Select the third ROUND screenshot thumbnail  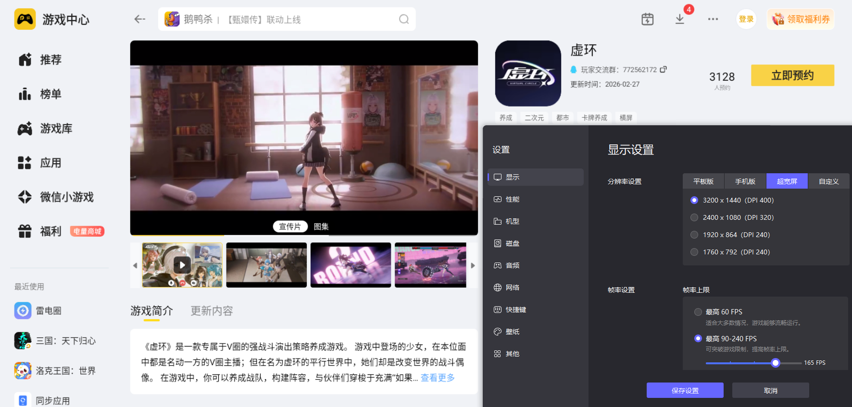coord(351,265)
